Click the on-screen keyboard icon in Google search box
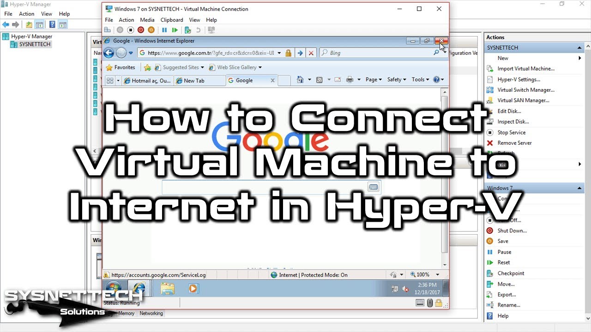The width and height of the screenshot is (591, 332). 373,187
